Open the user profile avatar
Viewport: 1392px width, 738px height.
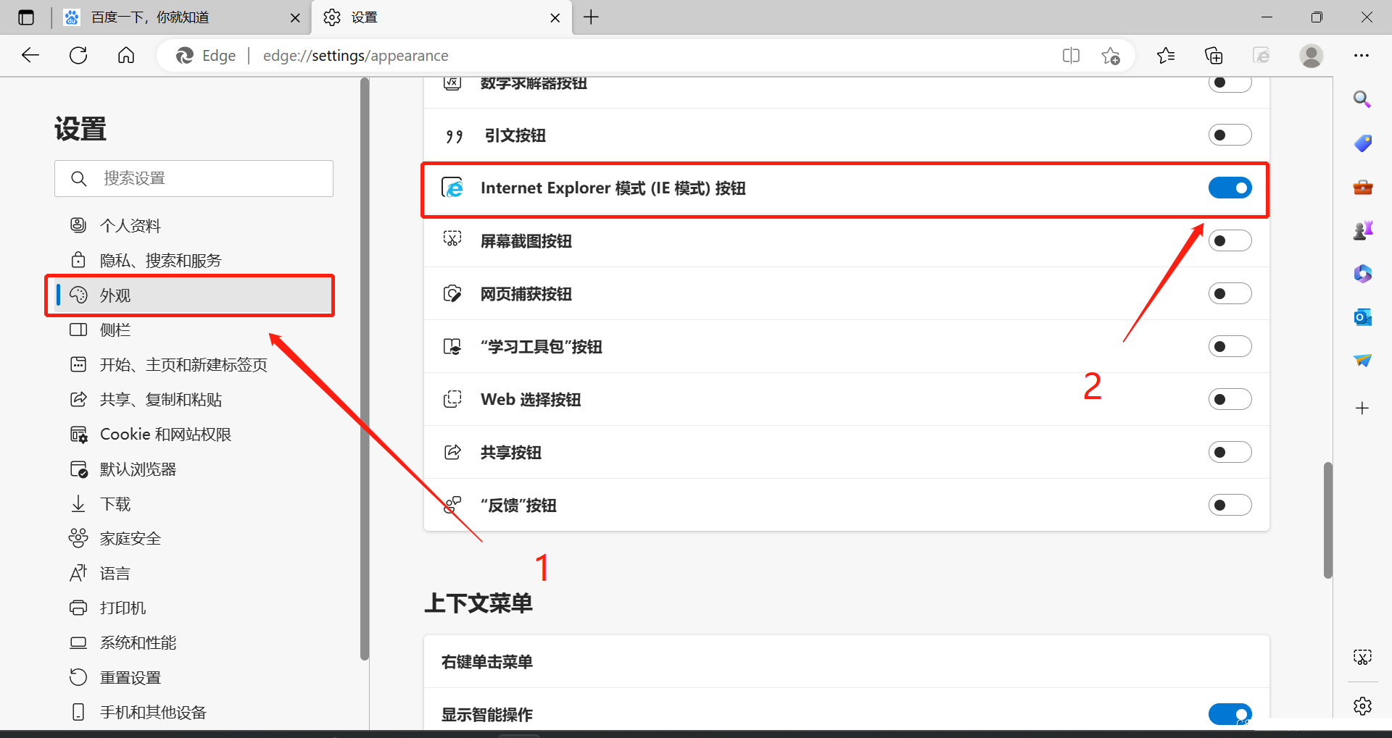tap(1311, 56)
